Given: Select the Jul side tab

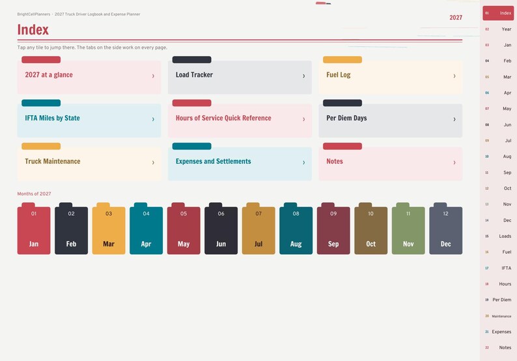Looking at the screenshot, I should 498,140.
